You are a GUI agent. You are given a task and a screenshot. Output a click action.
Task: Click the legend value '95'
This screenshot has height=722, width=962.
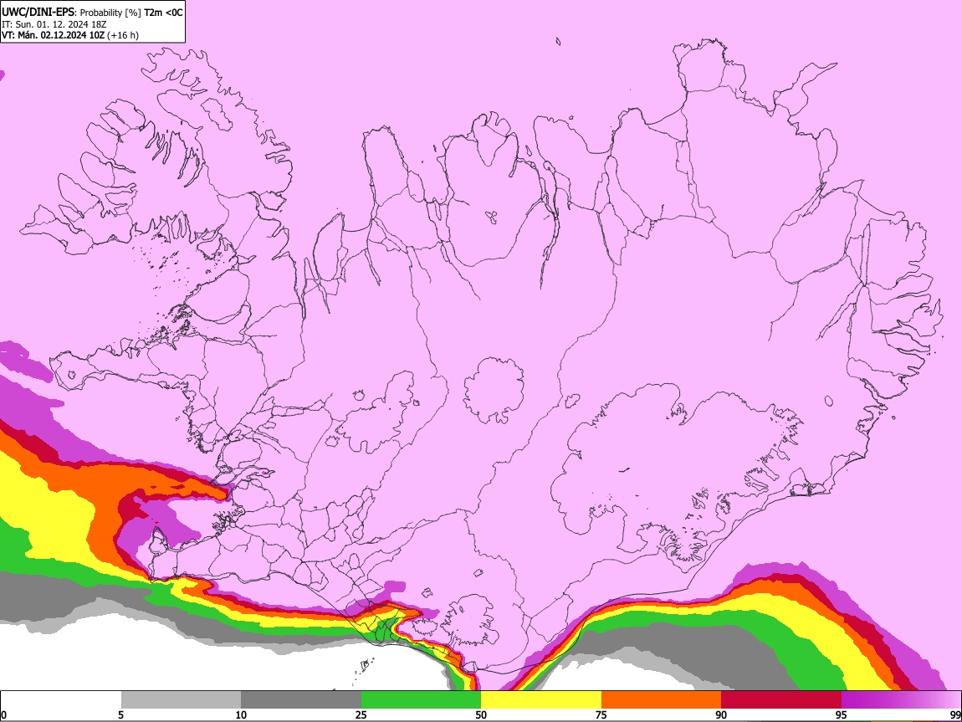[842, 715]
